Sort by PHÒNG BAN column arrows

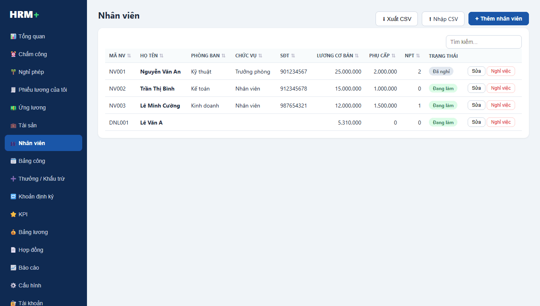[223, 56]
